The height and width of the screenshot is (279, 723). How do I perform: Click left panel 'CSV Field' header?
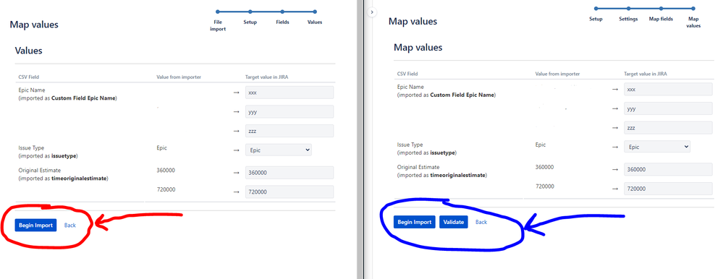coord(29,77)
